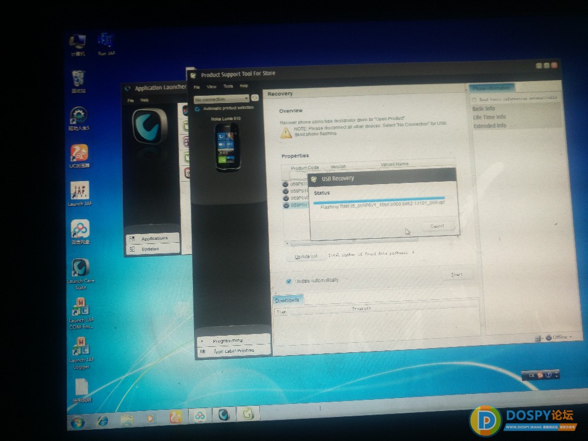Select the Phone information tab
Viewport: 588px width, 441px height.
pos(491,88)
